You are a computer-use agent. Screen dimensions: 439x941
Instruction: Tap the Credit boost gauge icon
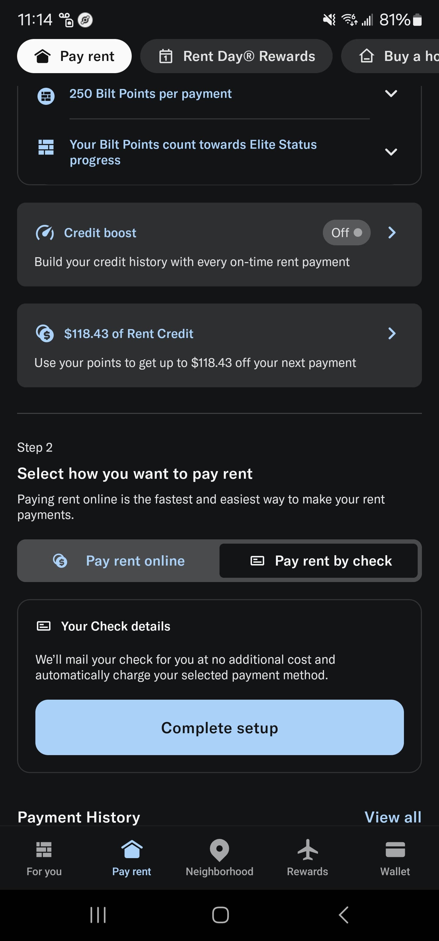tap(45, 233)
